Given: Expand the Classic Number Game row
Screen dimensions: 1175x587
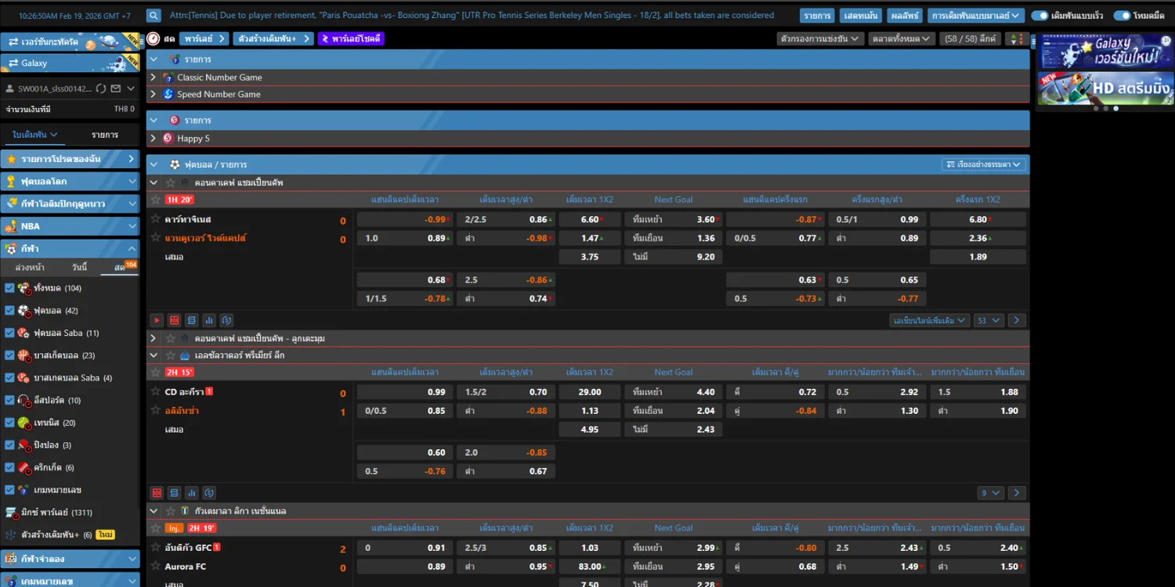Looking at the screenshot, I should [154, 77].
